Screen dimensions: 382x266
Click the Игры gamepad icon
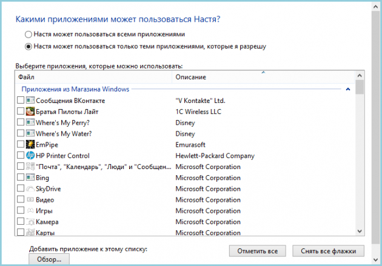(x=30, y=210)
